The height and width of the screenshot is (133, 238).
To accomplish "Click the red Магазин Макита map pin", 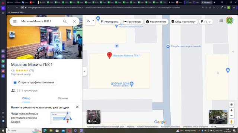I will (x=109, y=55).
